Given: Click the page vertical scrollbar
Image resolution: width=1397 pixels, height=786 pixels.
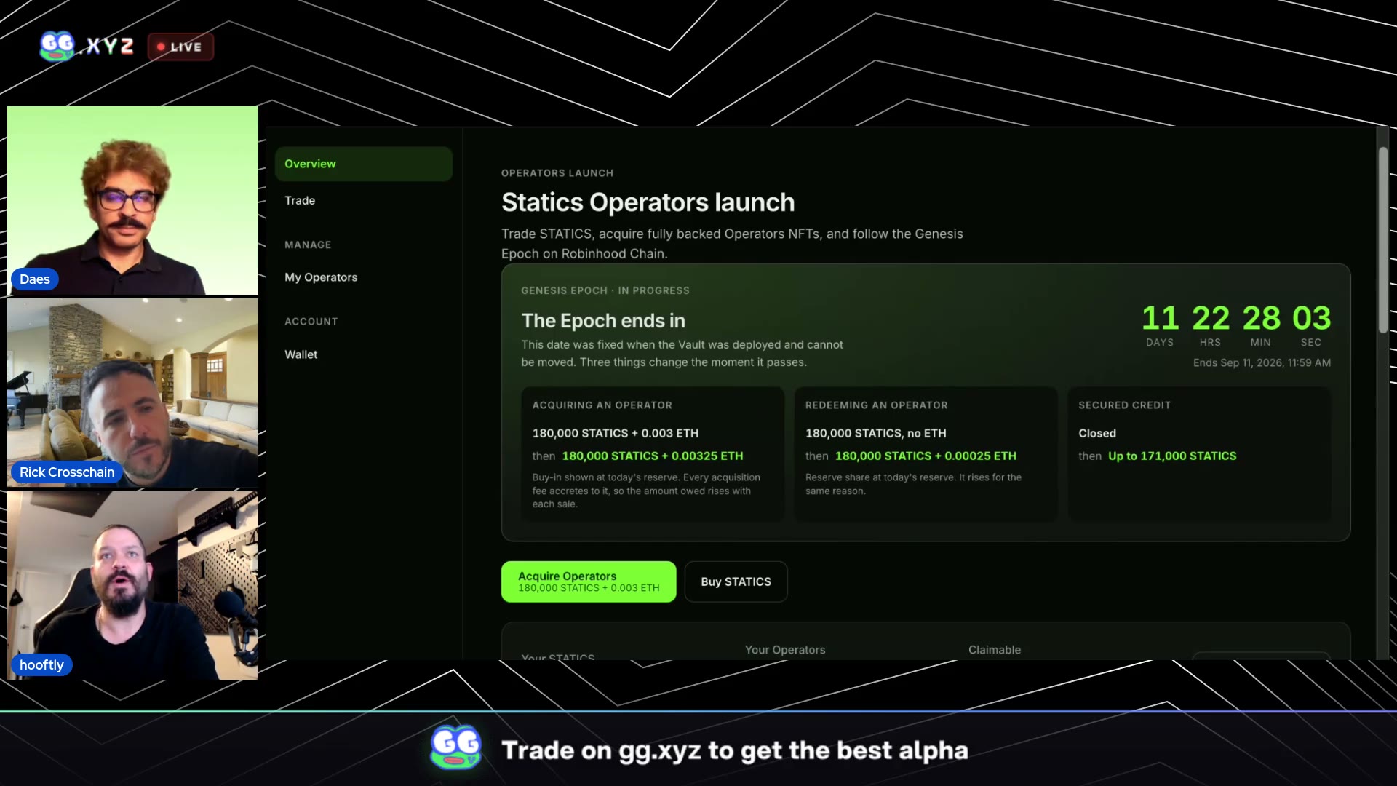Looking at the screenshot, I should pos(1382,240).
